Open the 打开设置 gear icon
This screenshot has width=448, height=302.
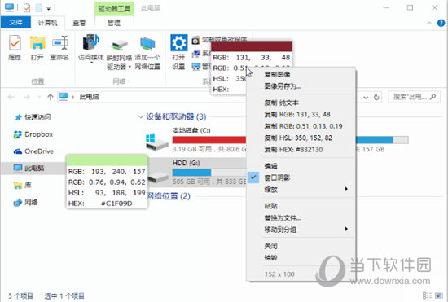(x=179, y=43)
